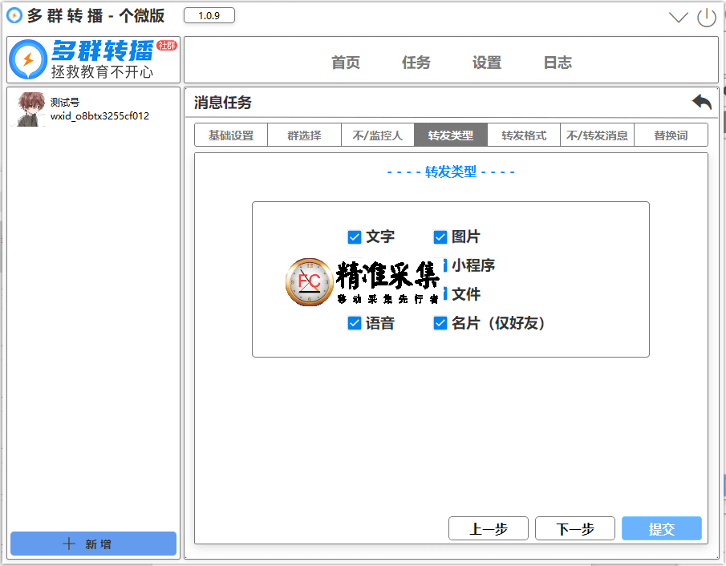
Task: Open the downward chevron menu in title bar
Action: point(679,18)
